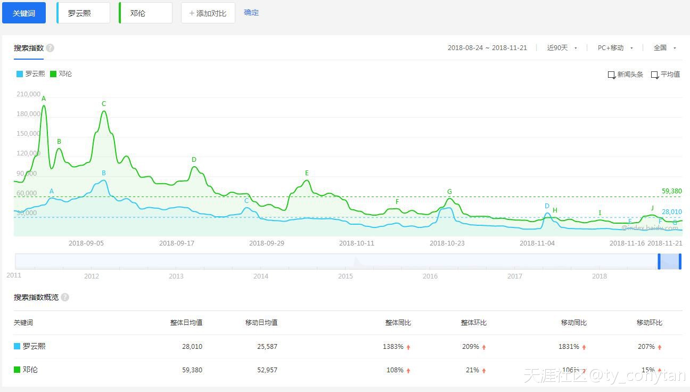
Task: Click green news marker H on chart
Action: pos(555,210)
